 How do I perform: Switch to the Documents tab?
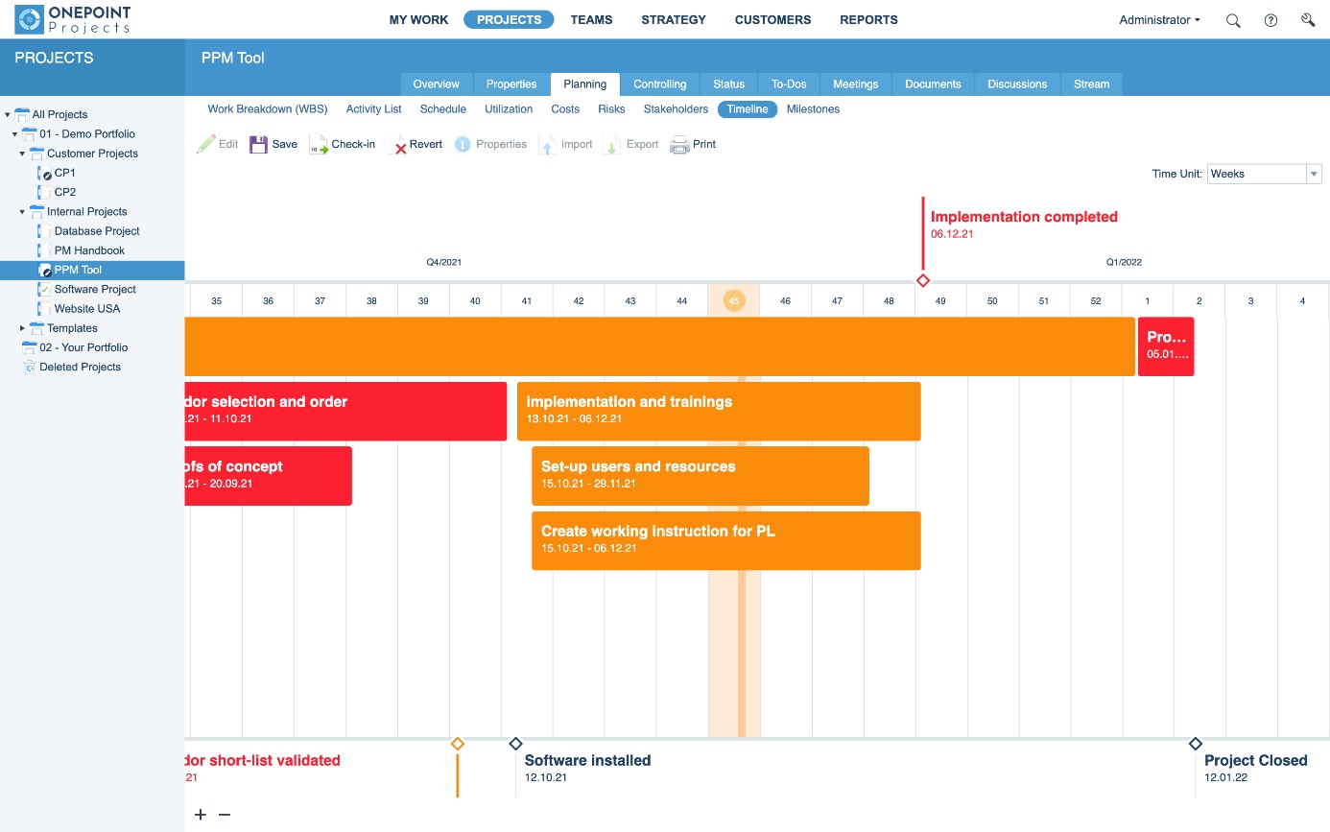click(x=933, y=84)
